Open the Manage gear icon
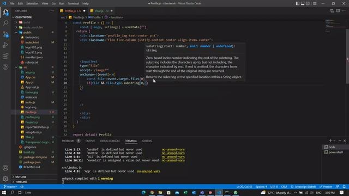Image resolution: width=349 pixels, height=196 pixels. (5, 179)
